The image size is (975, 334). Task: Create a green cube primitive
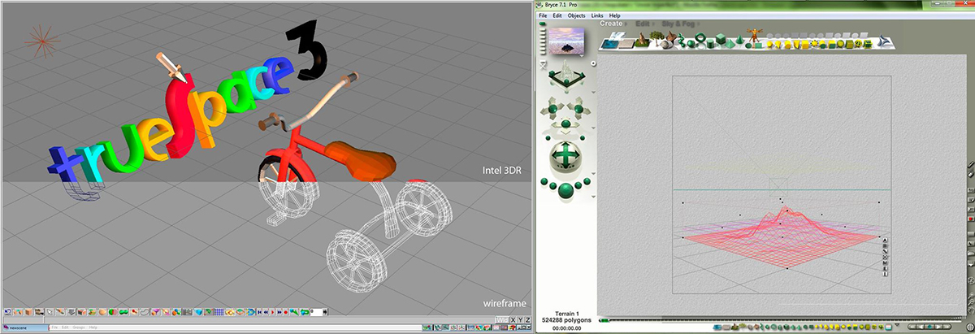(721, 38)
